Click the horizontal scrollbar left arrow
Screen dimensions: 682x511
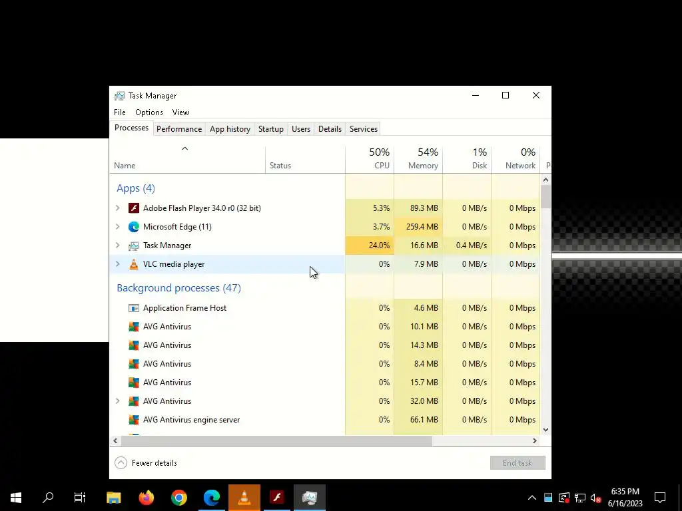point(115,440)
